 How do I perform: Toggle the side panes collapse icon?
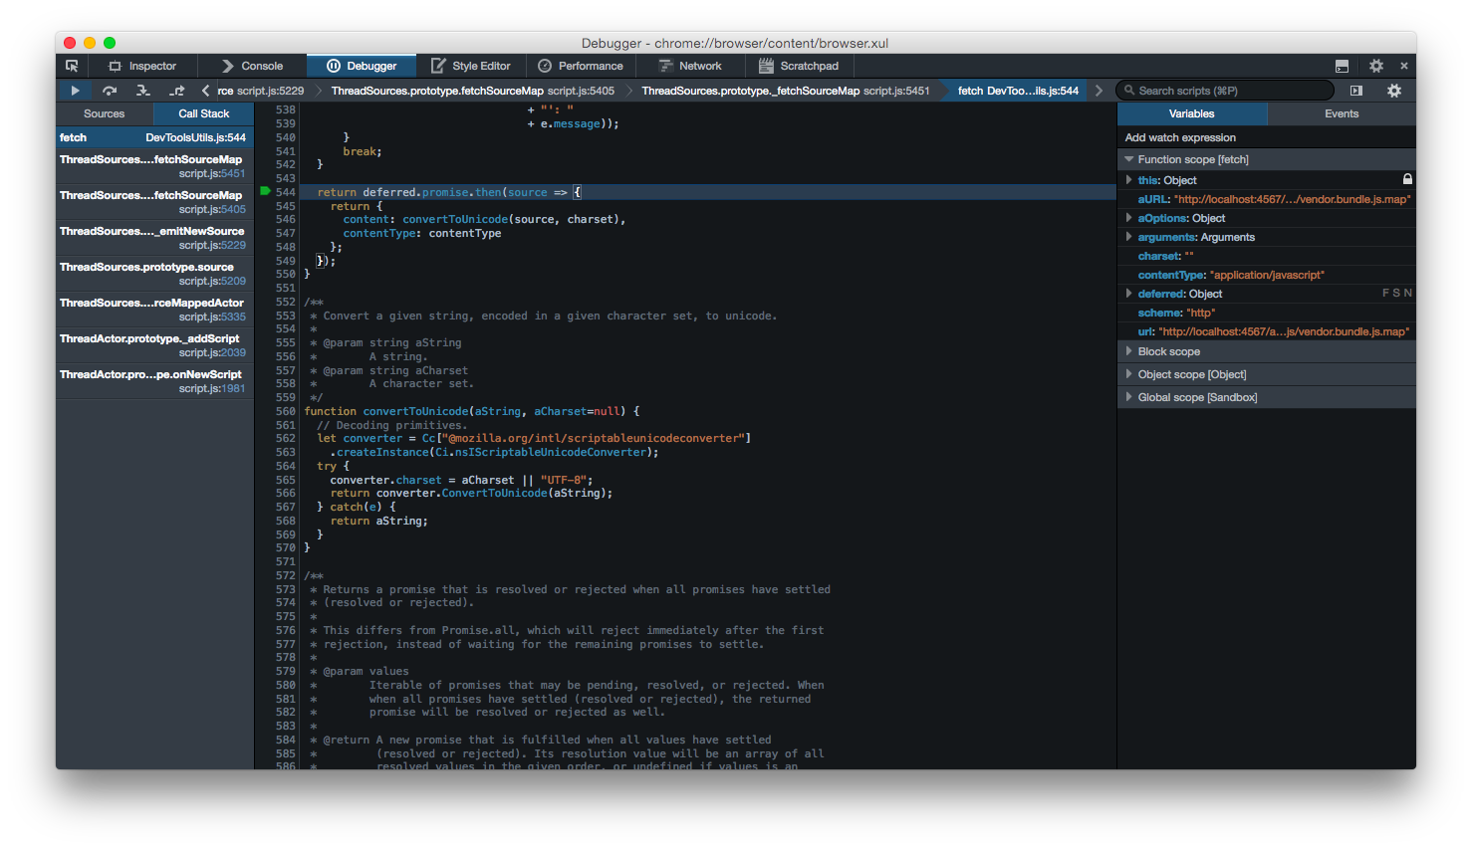[1356, 91]
